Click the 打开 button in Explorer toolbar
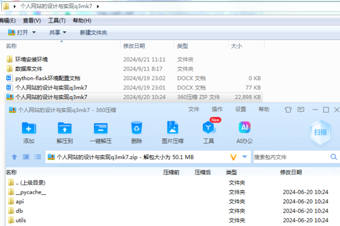The height and width of the screenshot is (226, 340). tap(18, 32)
